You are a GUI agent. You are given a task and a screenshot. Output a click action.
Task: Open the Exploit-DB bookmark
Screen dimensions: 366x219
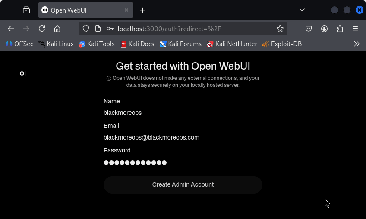(282, 44)
